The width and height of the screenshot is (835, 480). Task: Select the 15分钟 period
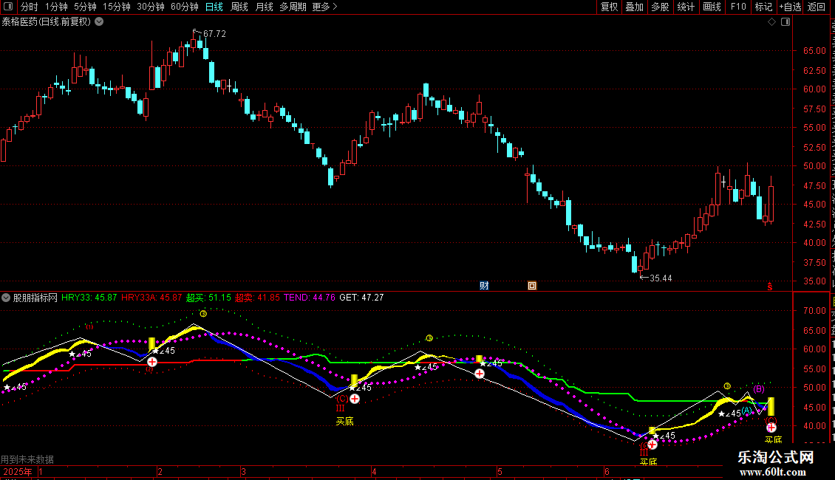117,7
